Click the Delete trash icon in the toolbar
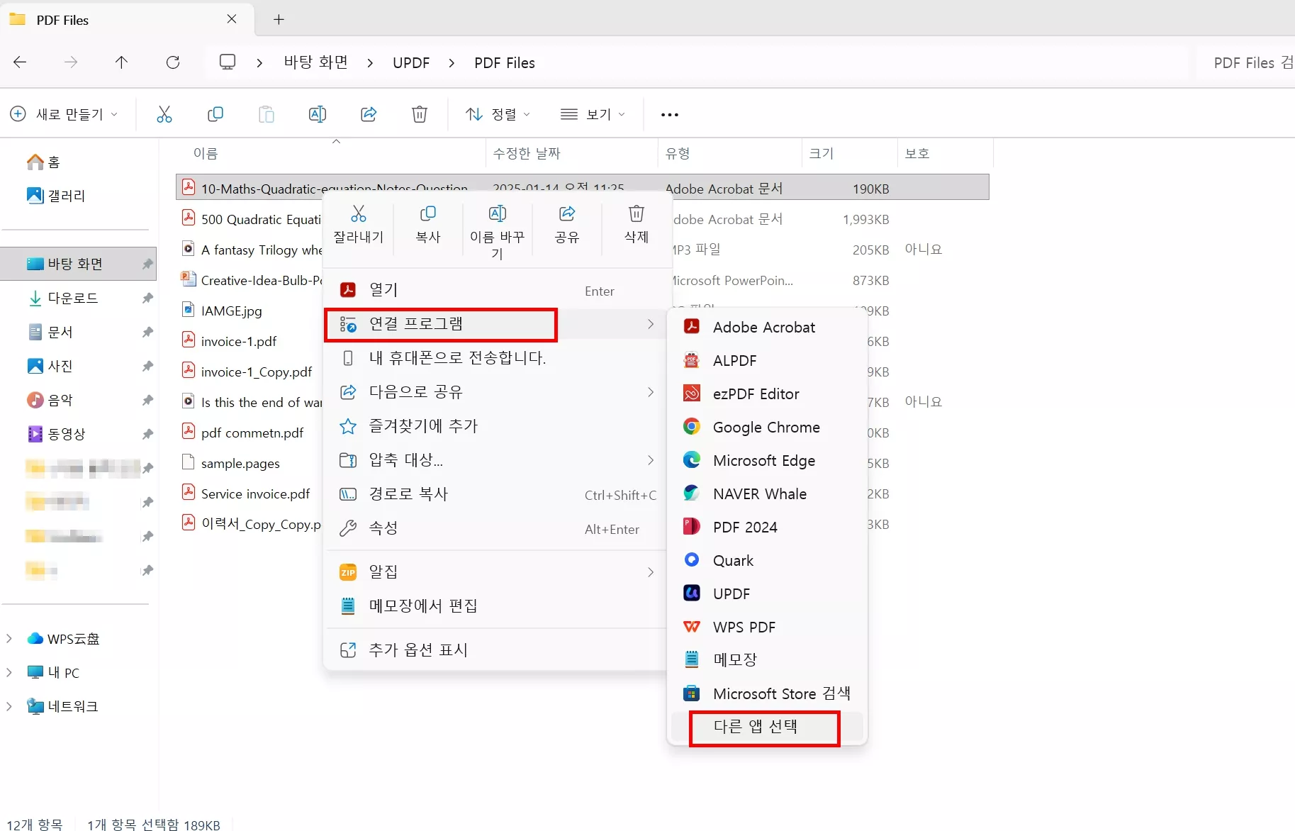Viewport: 1295px width, 831px height. coord(419,114)
